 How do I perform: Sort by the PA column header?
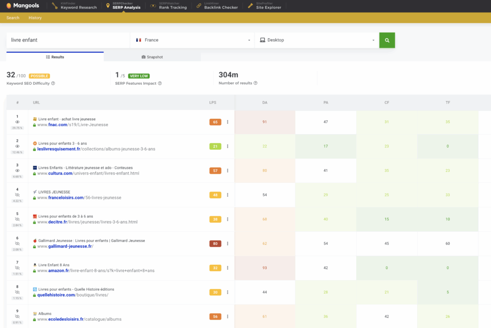(x=326, y=102)
